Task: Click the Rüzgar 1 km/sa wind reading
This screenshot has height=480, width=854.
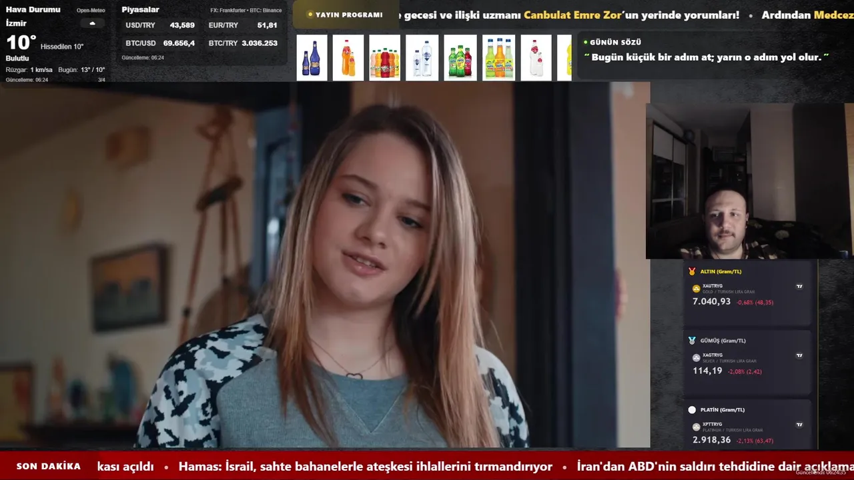Action: coord(29,70)
